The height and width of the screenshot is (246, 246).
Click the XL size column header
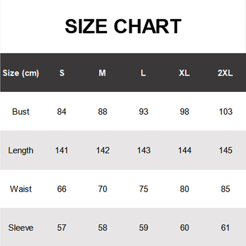pos(184,73)
